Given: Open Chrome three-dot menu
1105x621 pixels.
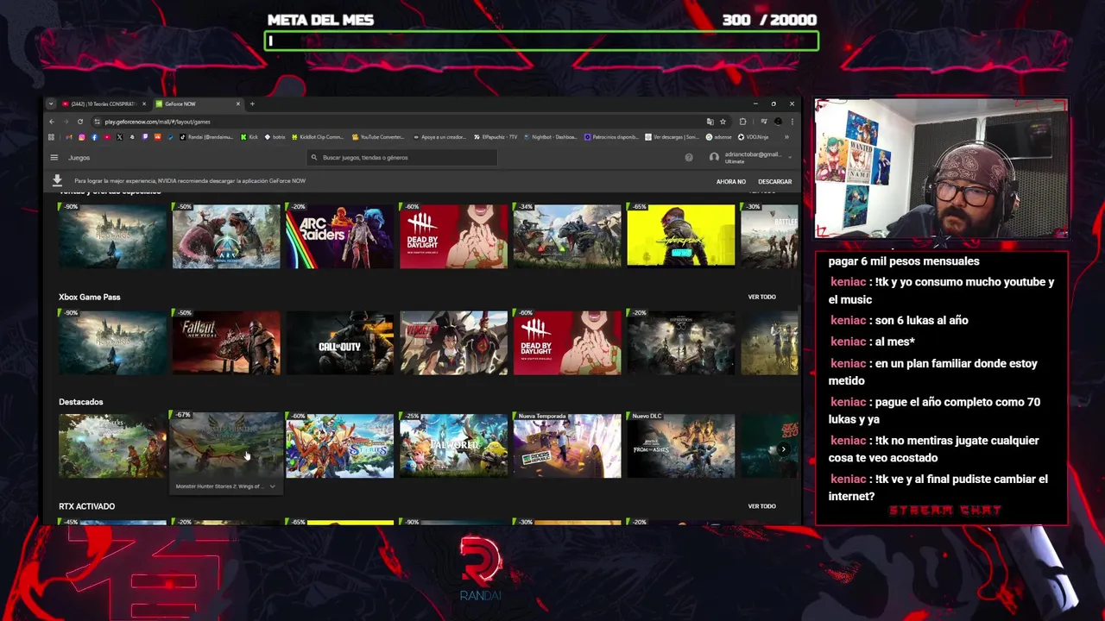Looking at the screenshot, I should click(792, 122).
